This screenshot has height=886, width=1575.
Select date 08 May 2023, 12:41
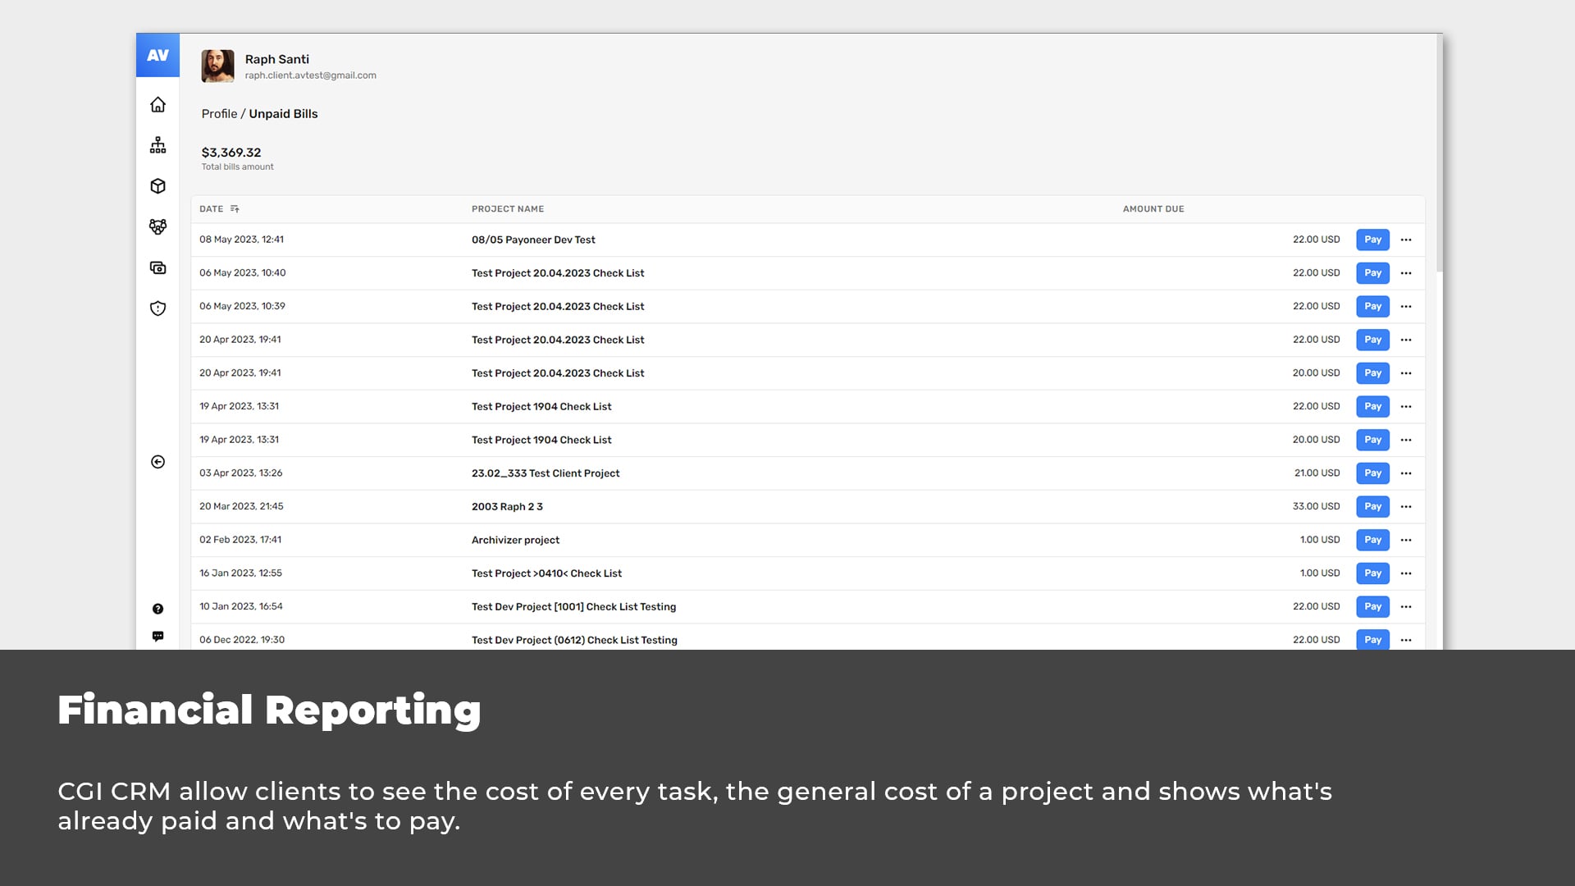click(x=241, y=240)
